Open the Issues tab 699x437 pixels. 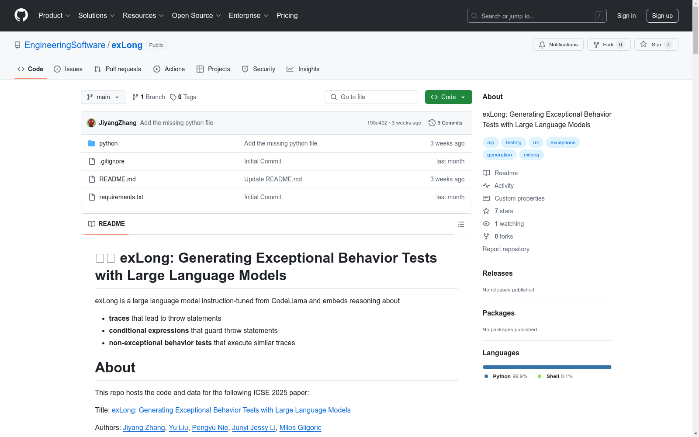coord(68,69)
